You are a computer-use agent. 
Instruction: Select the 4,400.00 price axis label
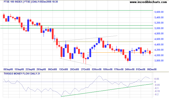[159, 45]
